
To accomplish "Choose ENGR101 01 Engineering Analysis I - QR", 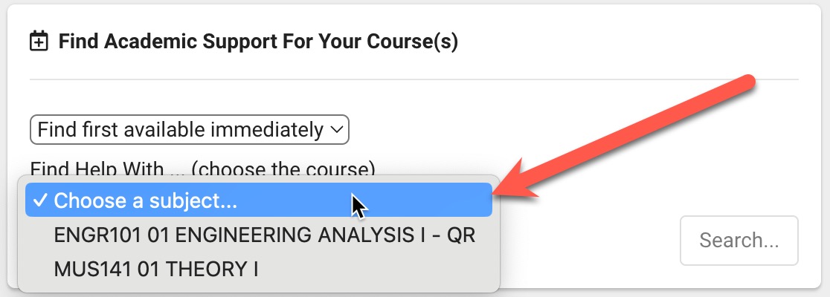I will pyautogui.click(x=259, y=235).
